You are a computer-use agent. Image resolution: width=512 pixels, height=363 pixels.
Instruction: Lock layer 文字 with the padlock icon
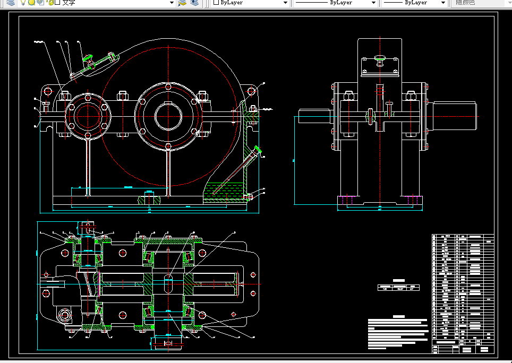pyautogui.click(x=50, y=3)
